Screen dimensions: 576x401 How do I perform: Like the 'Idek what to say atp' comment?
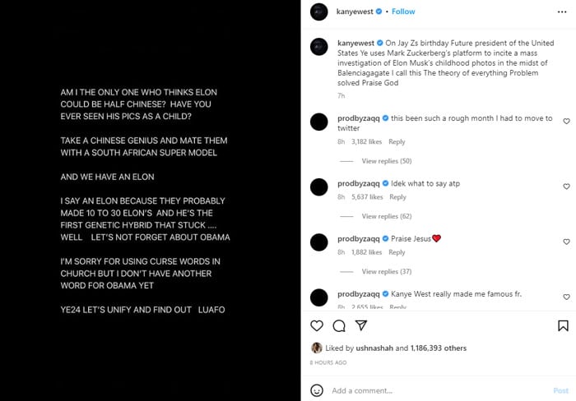point(566,187)
